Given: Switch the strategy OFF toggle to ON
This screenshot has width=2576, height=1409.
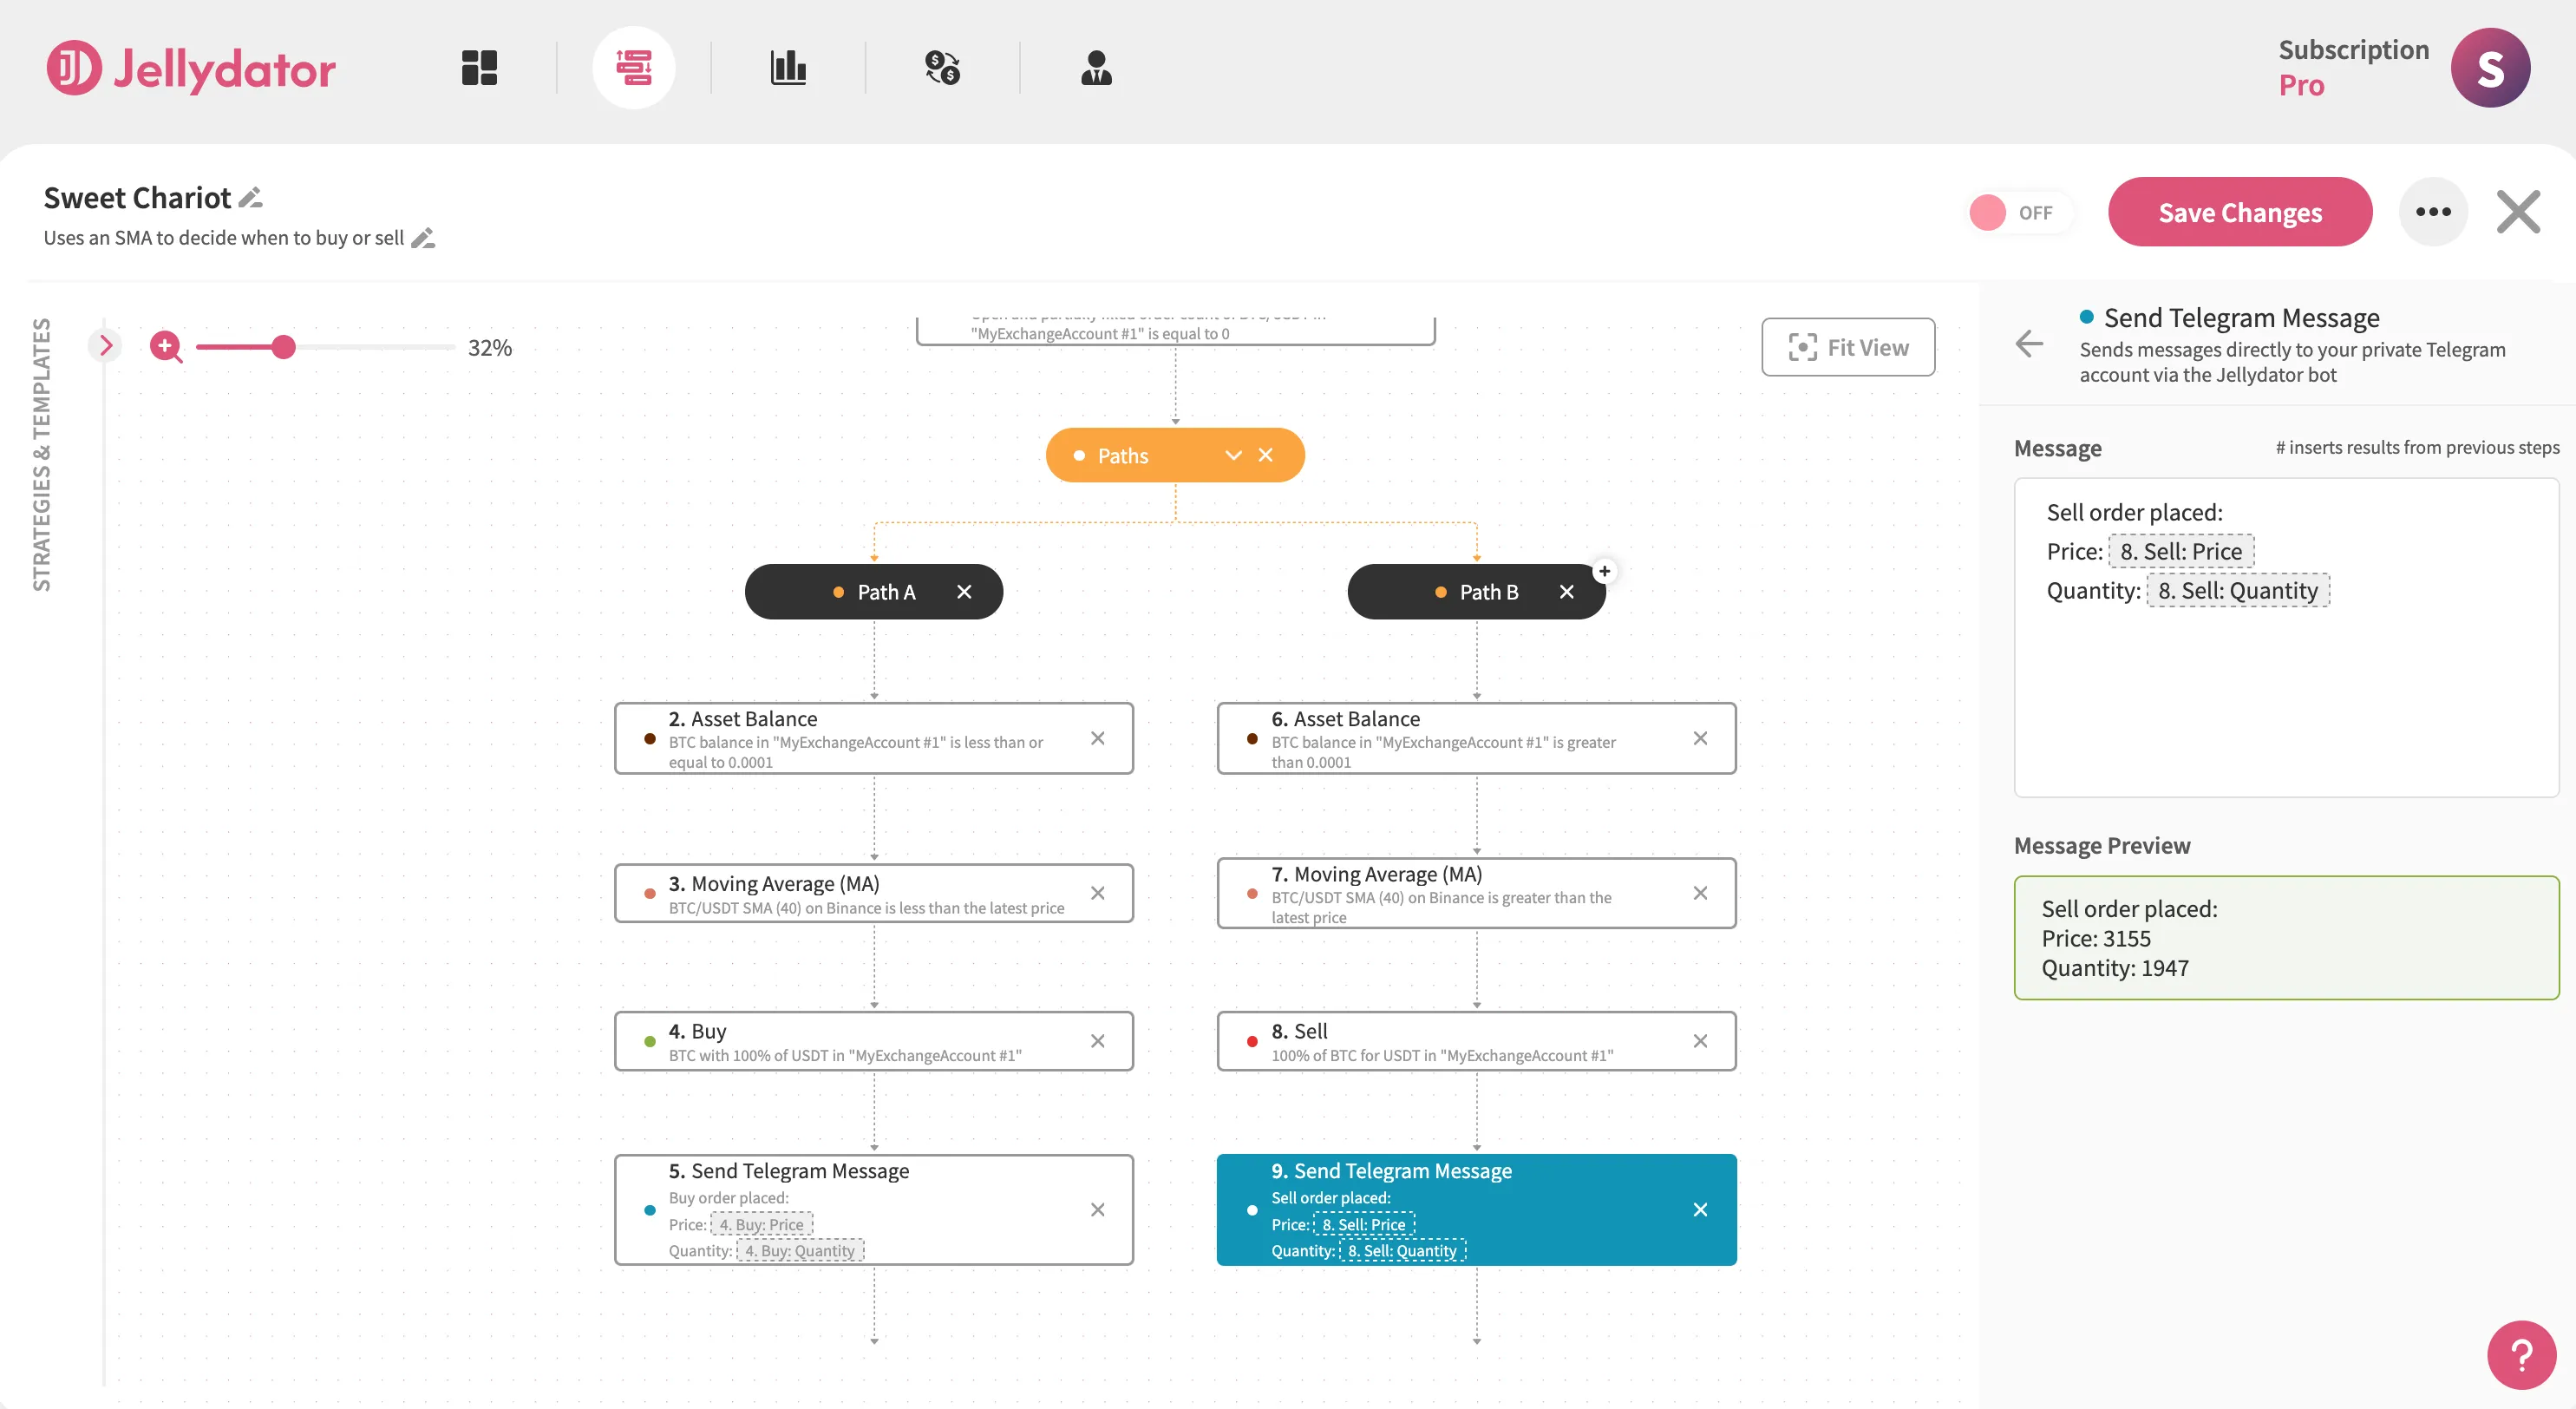Looking at the screenshot, I should coord(2020,211).
